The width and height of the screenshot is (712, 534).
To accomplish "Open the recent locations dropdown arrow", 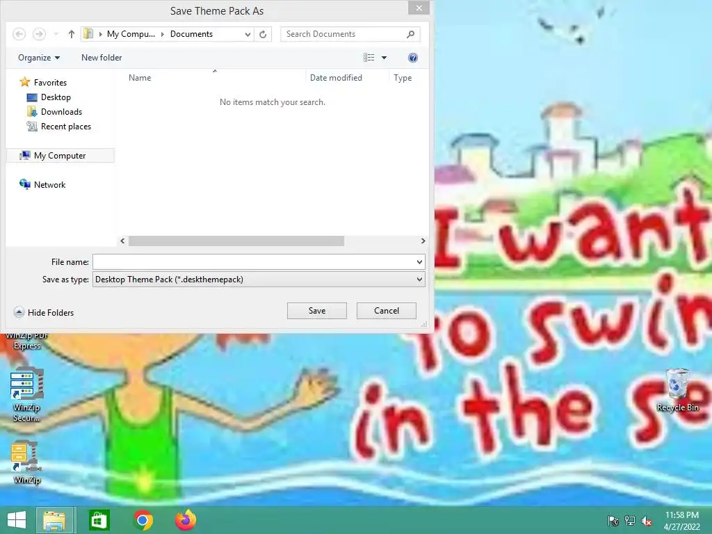I will click(x=56, y=34).
